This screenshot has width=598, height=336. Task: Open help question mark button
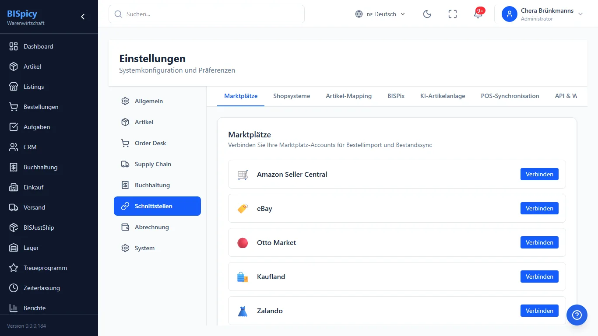pyautogui.click(x=577, y=315)
